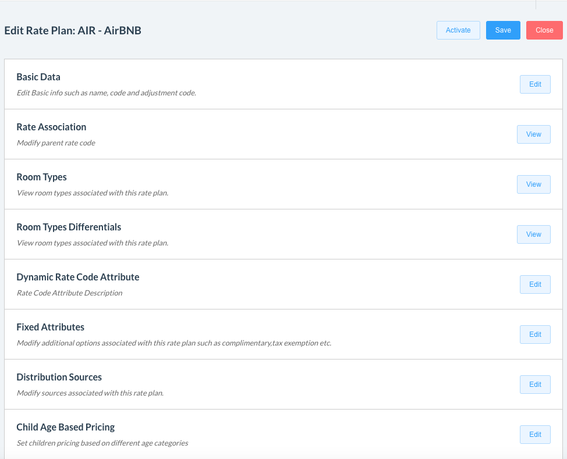The height and width of the screenshot is (459, 567).
Task: Click the Basic Data section heading
Action: pyautogui.click(x=38, y=77)
